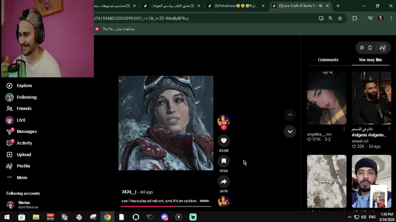The width and height of the screenshot is (396, 222).
Task: Show hidden system tray icons
Action: coord(349,217)
